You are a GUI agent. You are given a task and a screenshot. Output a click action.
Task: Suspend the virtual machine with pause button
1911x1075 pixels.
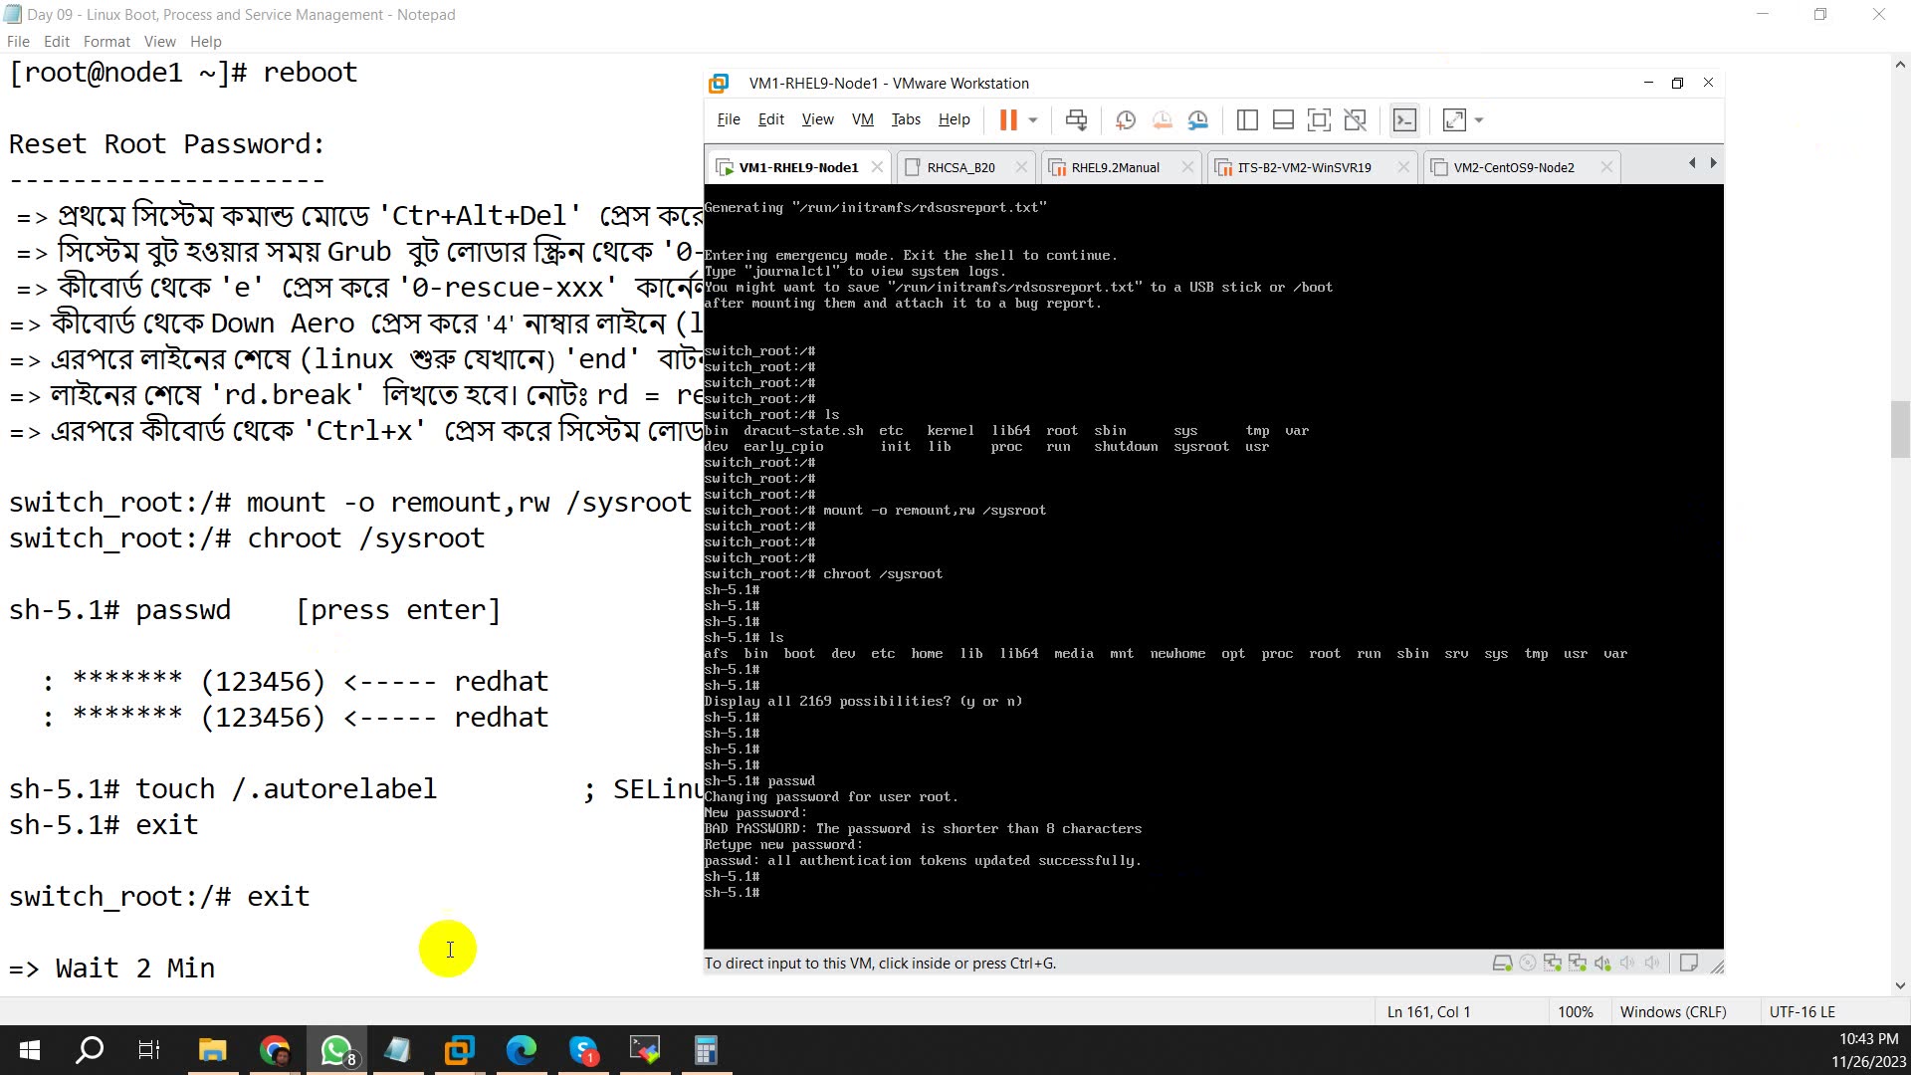tap(1009, 119)
